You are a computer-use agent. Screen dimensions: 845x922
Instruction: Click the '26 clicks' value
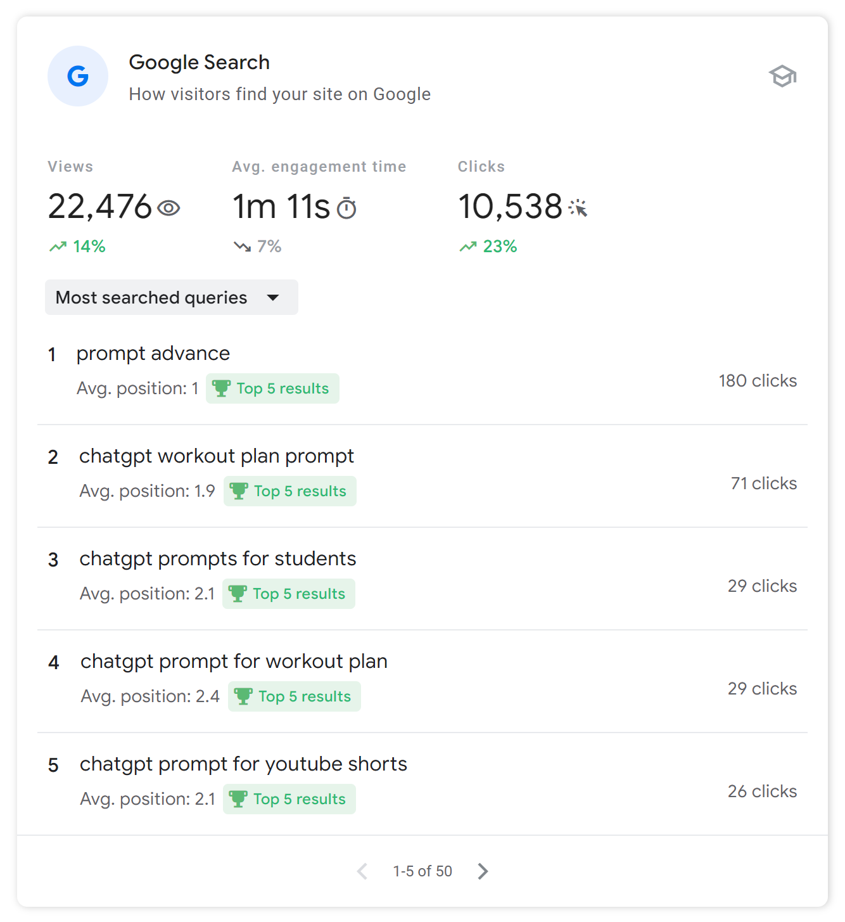763,791
